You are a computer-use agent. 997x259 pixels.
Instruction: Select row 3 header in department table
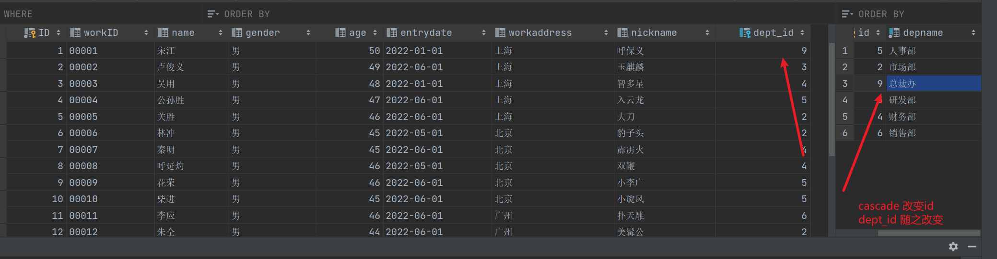tap(845, 84)
